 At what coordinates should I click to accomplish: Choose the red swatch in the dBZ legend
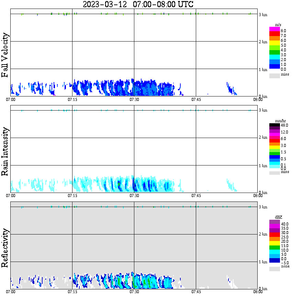click(x=274, y=235)
